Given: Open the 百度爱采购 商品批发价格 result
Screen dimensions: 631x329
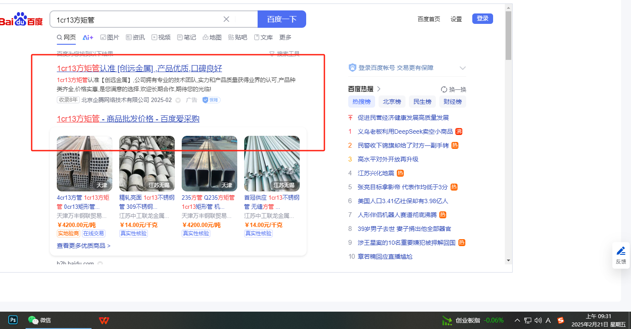Looking at the screenshot, I should (x=128, y=119).
